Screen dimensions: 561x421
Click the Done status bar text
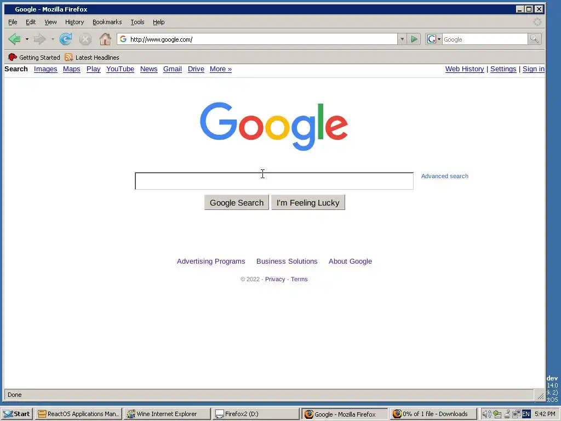pos(15,395)
